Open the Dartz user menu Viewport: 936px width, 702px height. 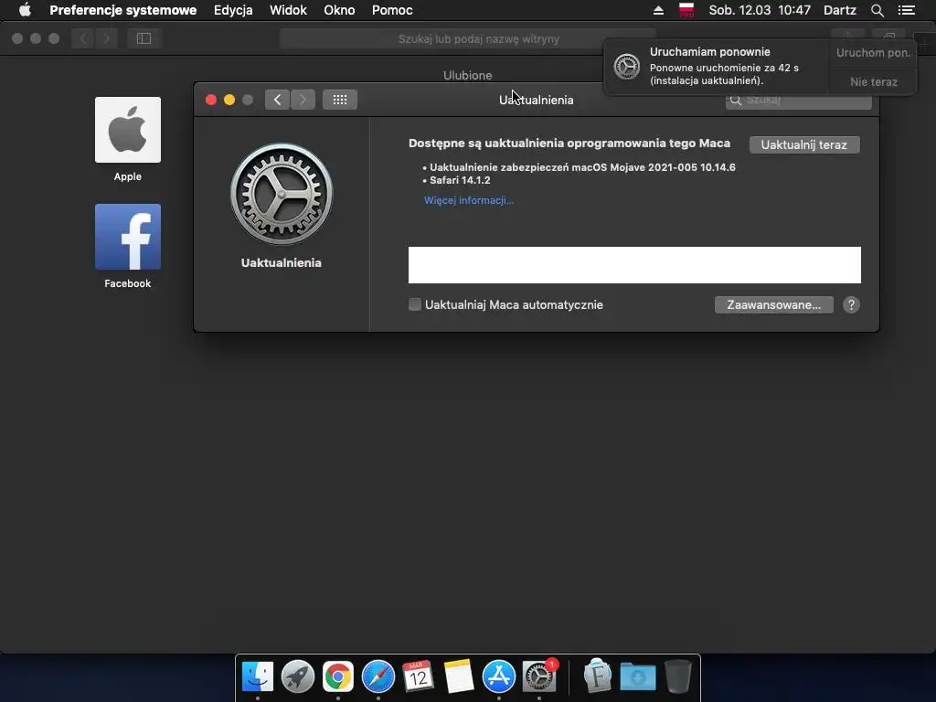point(840,10)
